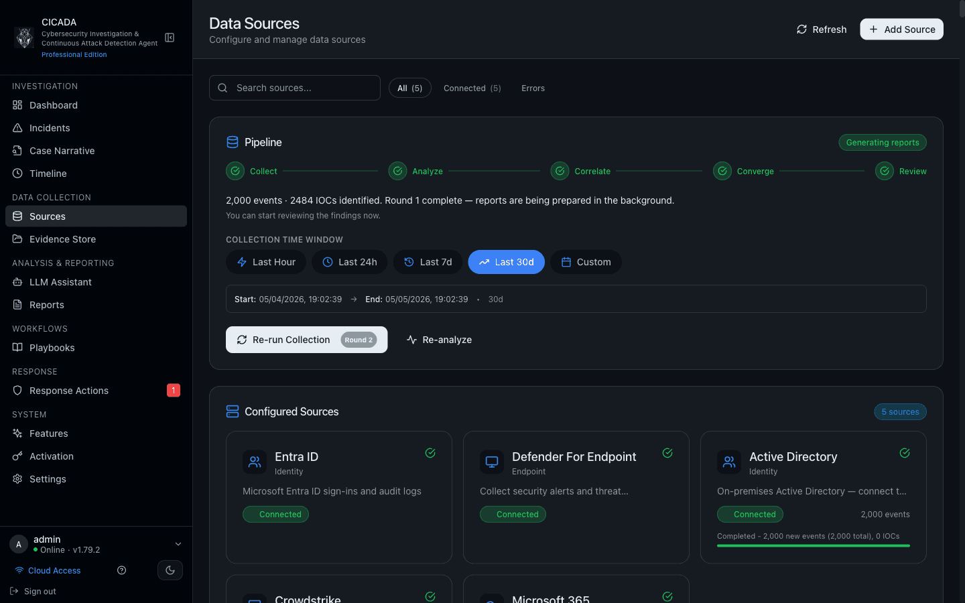
Task: Click the Analyze stage check icon
Action: click(x=397, y=171)
